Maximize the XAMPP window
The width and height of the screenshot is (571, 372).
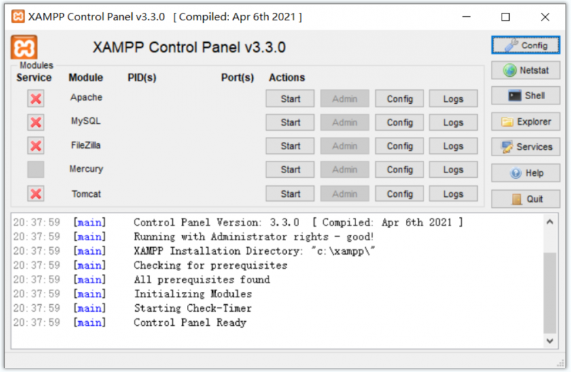(506, 17)
